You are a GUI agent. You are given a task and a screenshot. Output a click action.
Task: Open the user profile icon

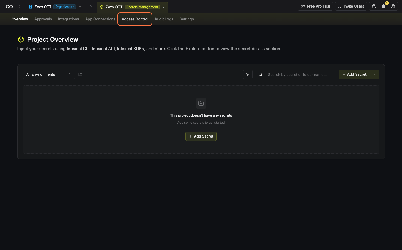tap(393, 6)
